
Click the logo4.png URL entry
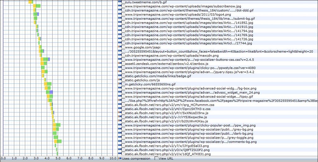pyautogui.click(x=178, y=14)
